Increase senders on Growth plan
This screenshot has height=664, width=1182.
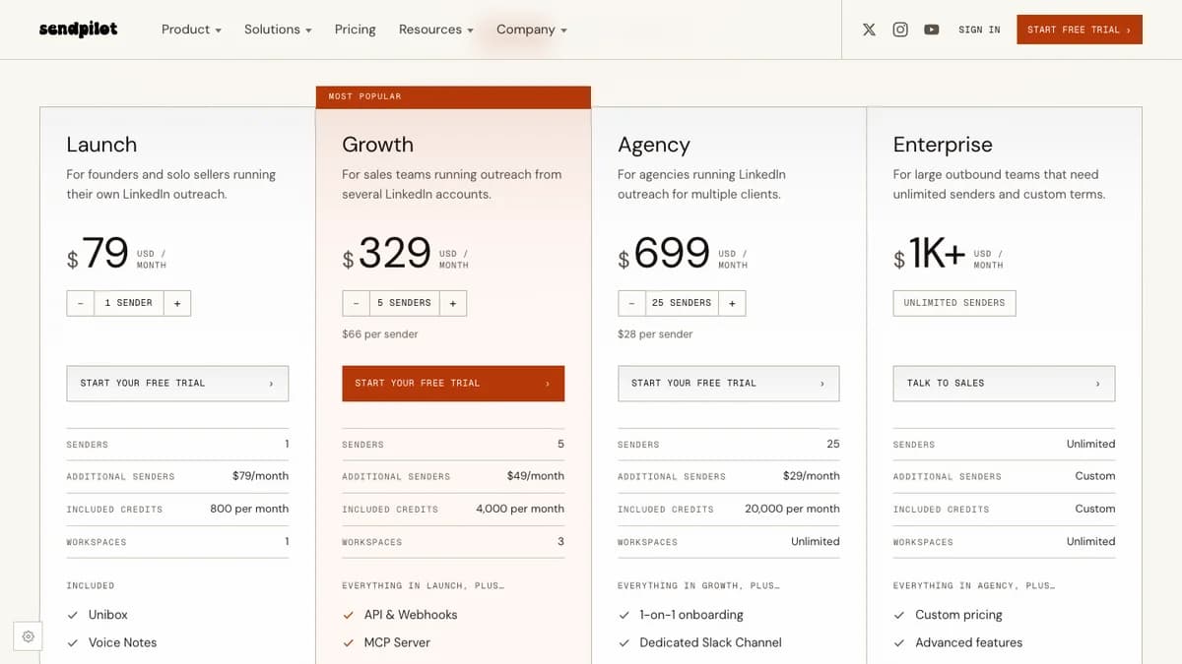[x=453, y=303]
